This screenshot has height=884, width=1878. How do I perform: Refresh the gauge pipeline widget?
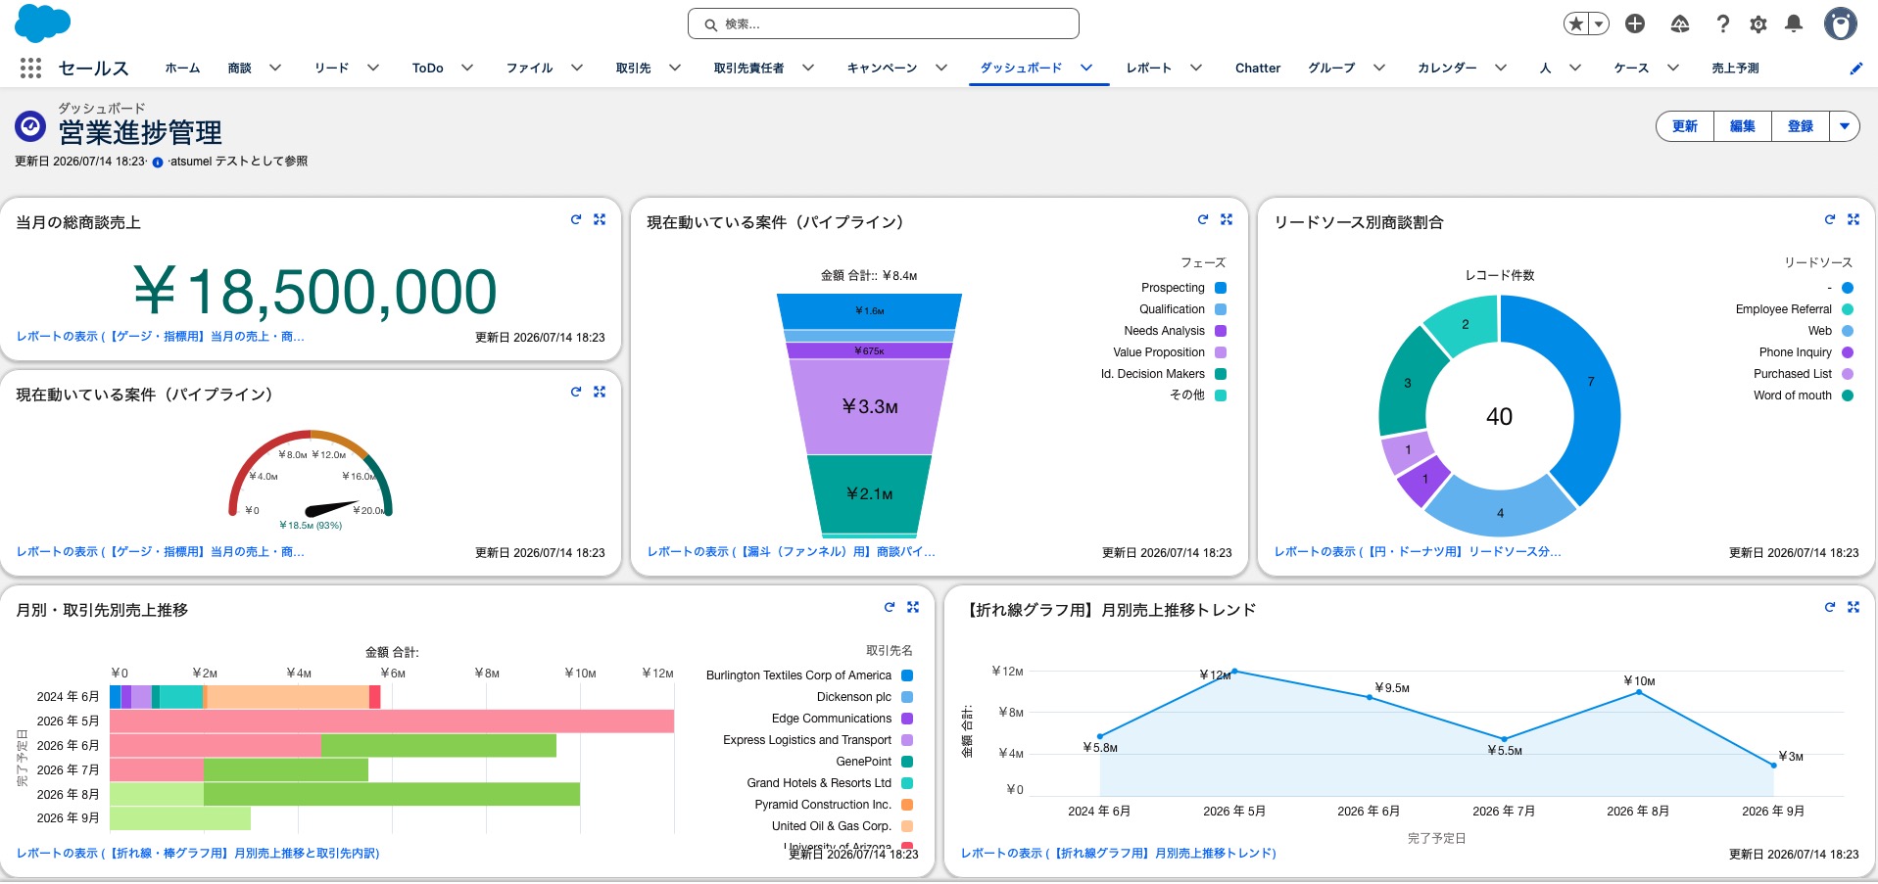click(x=576, y=392)
